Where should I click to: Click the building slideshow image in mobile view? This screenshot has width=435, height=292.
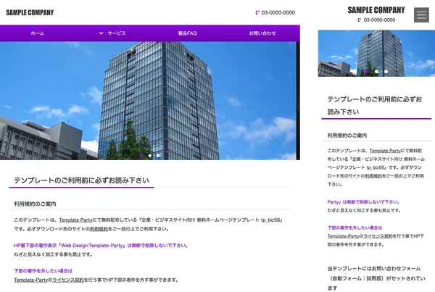pyautogui.click(x=376, y=53)
